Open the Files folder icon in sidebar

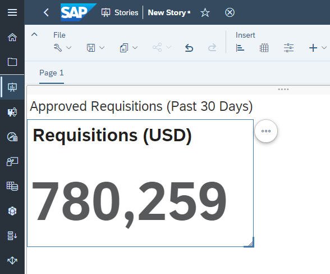(x=12, y=62)
